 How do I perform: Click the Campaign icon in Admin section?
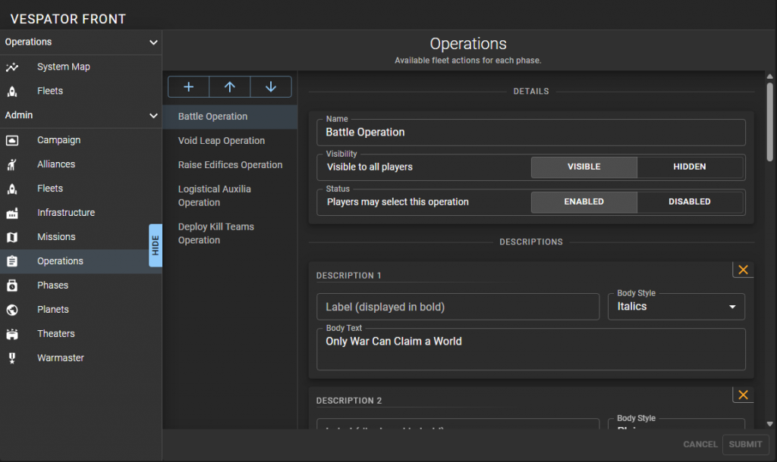pyautogui.click(x=12, y=140)
